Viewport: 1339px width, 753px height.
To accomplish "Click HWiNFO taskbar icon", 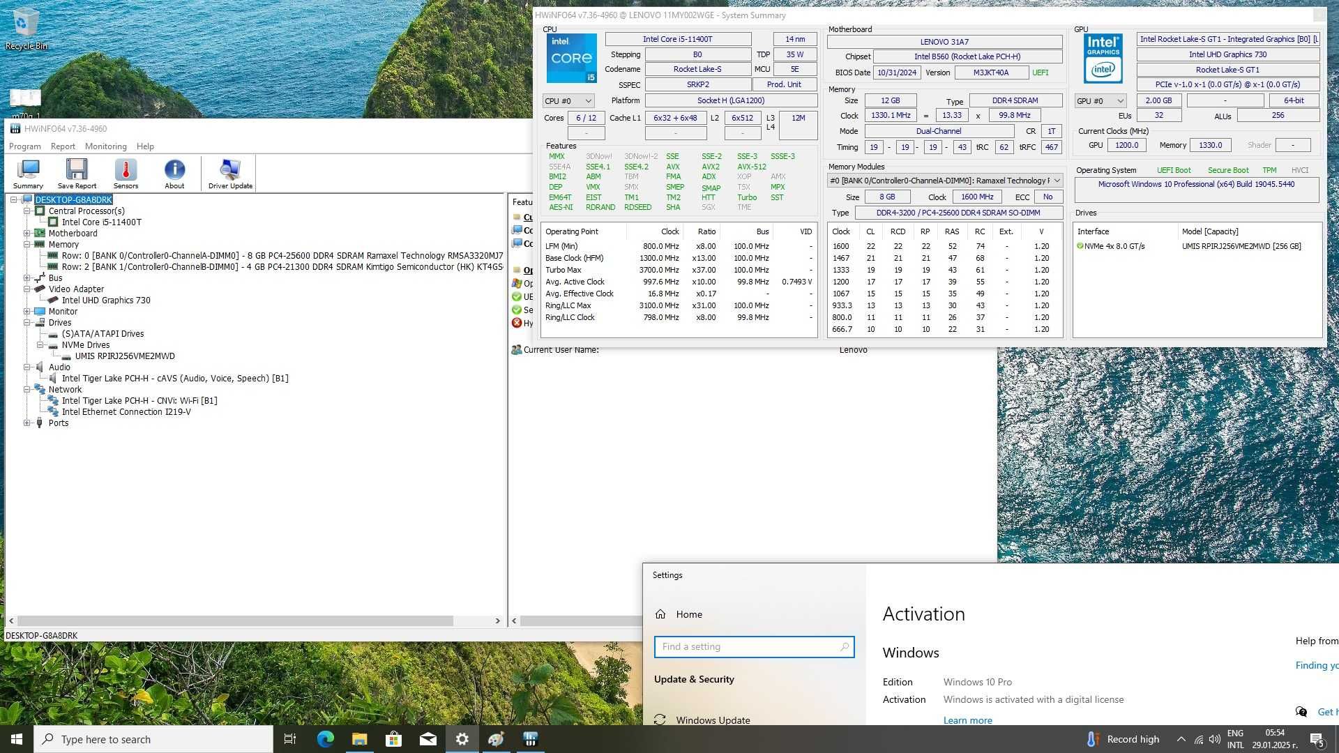I will (530, 739).
